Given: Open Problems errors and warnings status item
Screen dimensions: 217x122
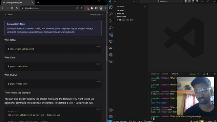Looking at the screenshot, I should 133,121.
